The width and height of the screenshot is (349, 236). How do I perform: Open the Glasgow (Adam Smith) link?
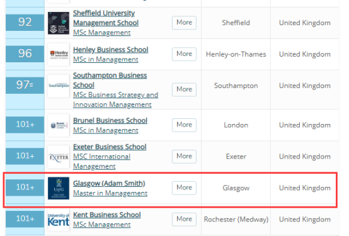pyautogui.click(x=109, y=183)
